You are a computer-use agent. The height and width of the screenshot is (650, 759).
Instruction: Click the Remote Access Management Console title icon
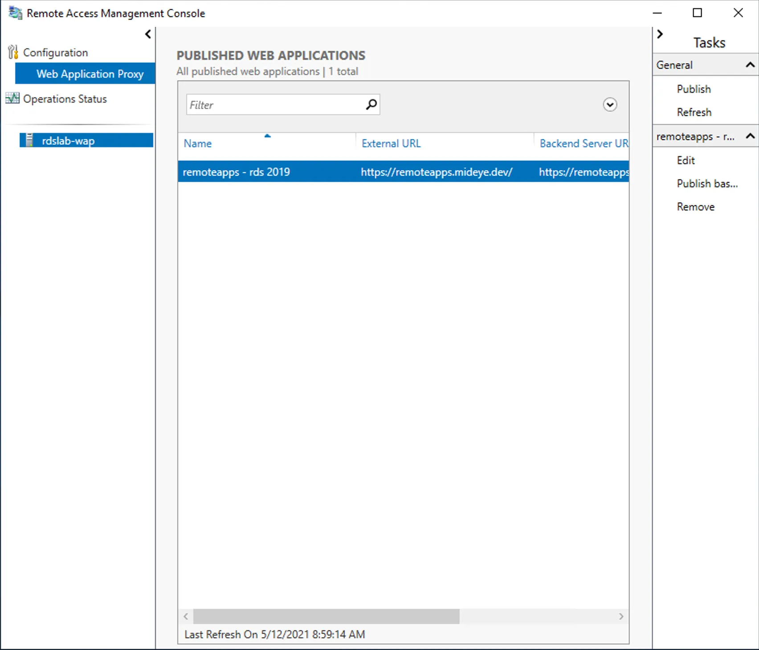tap(15, 13)
